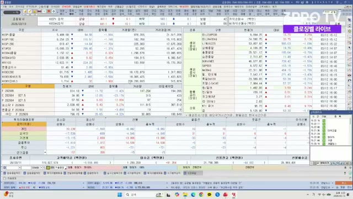
Task: Select the WTI 유가 commodity row
Action: click(x=274, y=106)
